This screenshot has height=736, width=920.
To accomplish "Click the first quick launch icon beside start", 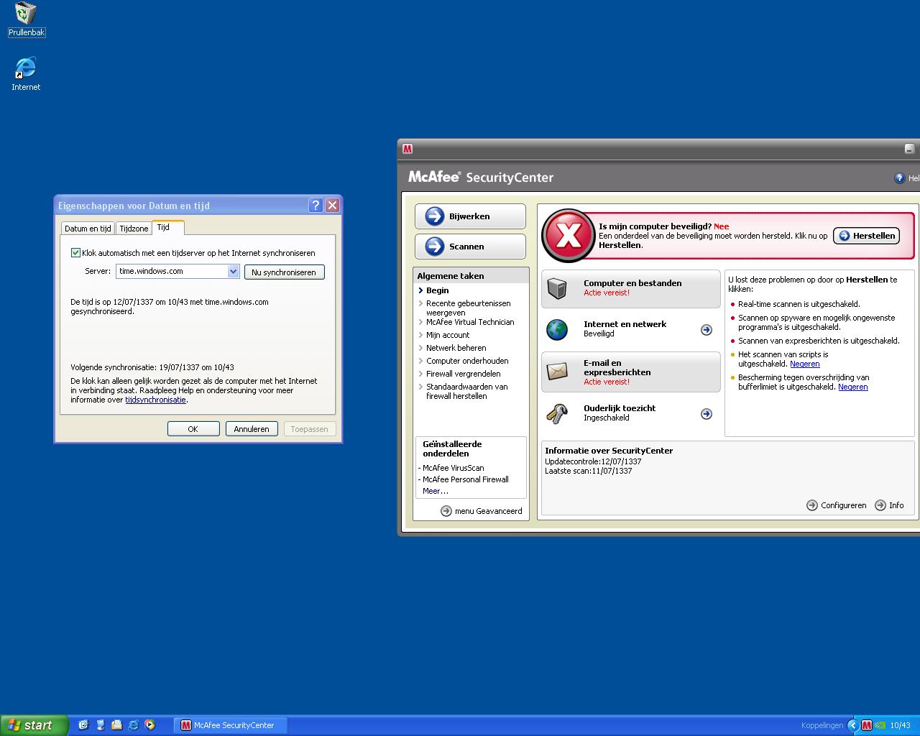I will 83,725.
